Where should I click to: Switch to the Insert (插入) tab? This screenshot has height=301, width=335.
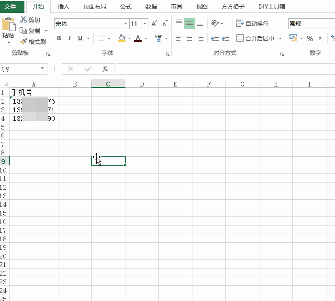(64, 6)
